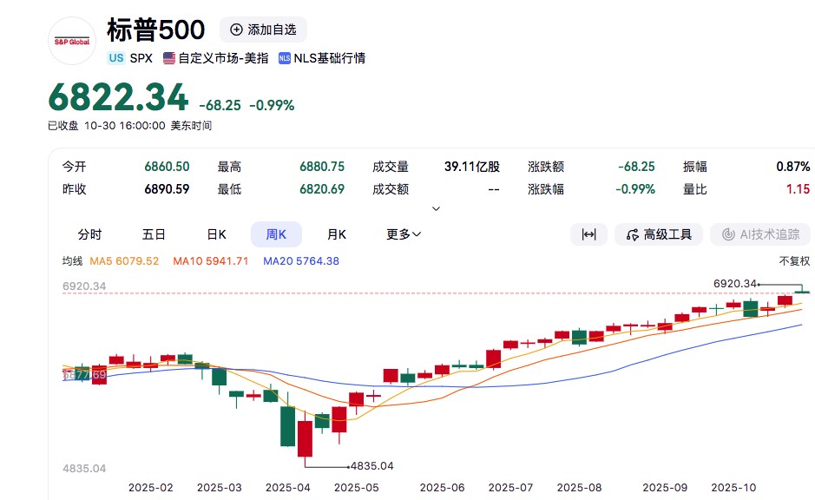
Task: Open the 更多 period dropdown
Action: (404, 234)
